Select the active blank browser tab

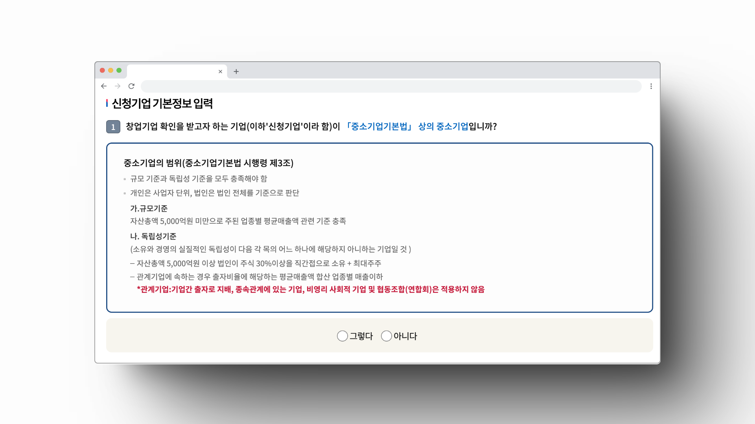(173, 71)
